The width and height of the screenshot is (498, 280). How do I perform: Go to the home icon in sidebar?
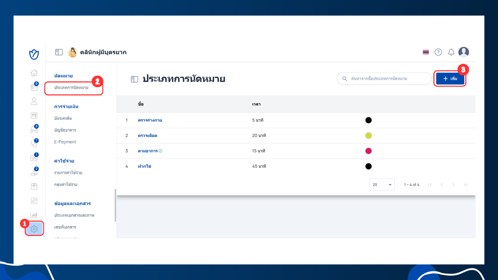[34, 73]
